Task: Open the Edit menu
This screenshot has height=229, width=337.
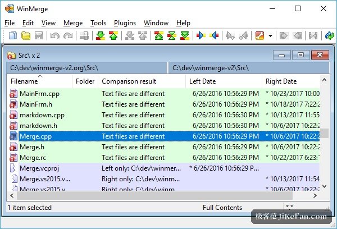Action: click(x=28, y=23)
